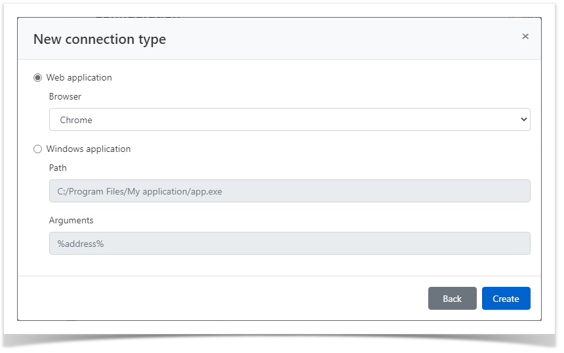Click the Browser field label
Screen dimensions: 564x353
[x=65, y=96]
